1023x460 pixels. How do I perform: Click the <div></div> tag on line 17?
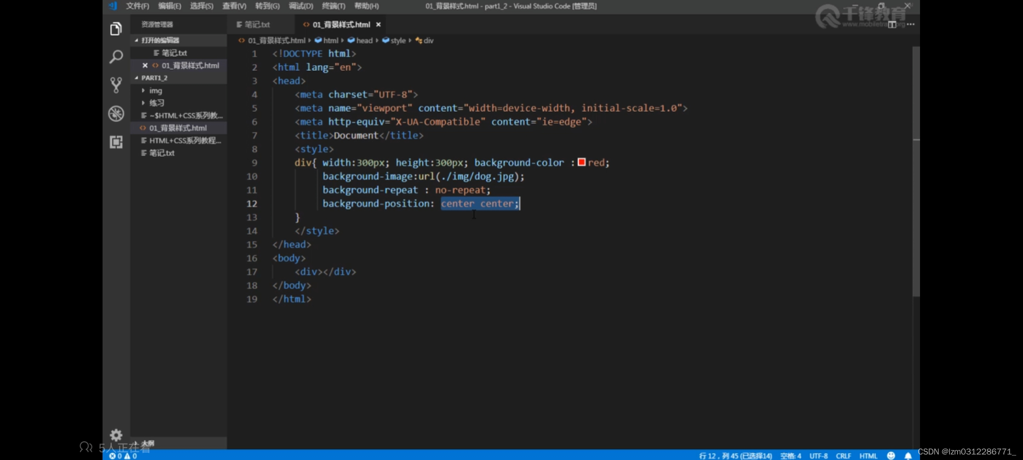326,272
